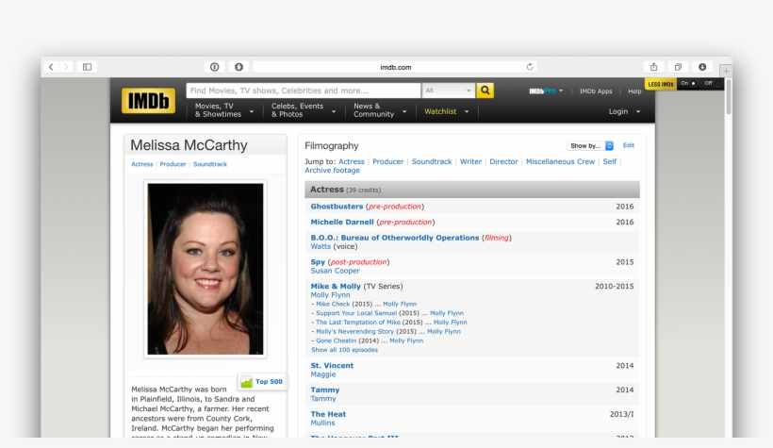Viewport: 773px width, 448px height.
Task: Open the Tammy movie title link
Action: (325, 390)
